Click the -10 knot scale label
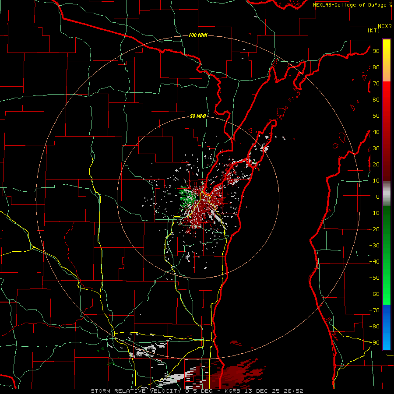Screen dimensions: 394x394 374,213
